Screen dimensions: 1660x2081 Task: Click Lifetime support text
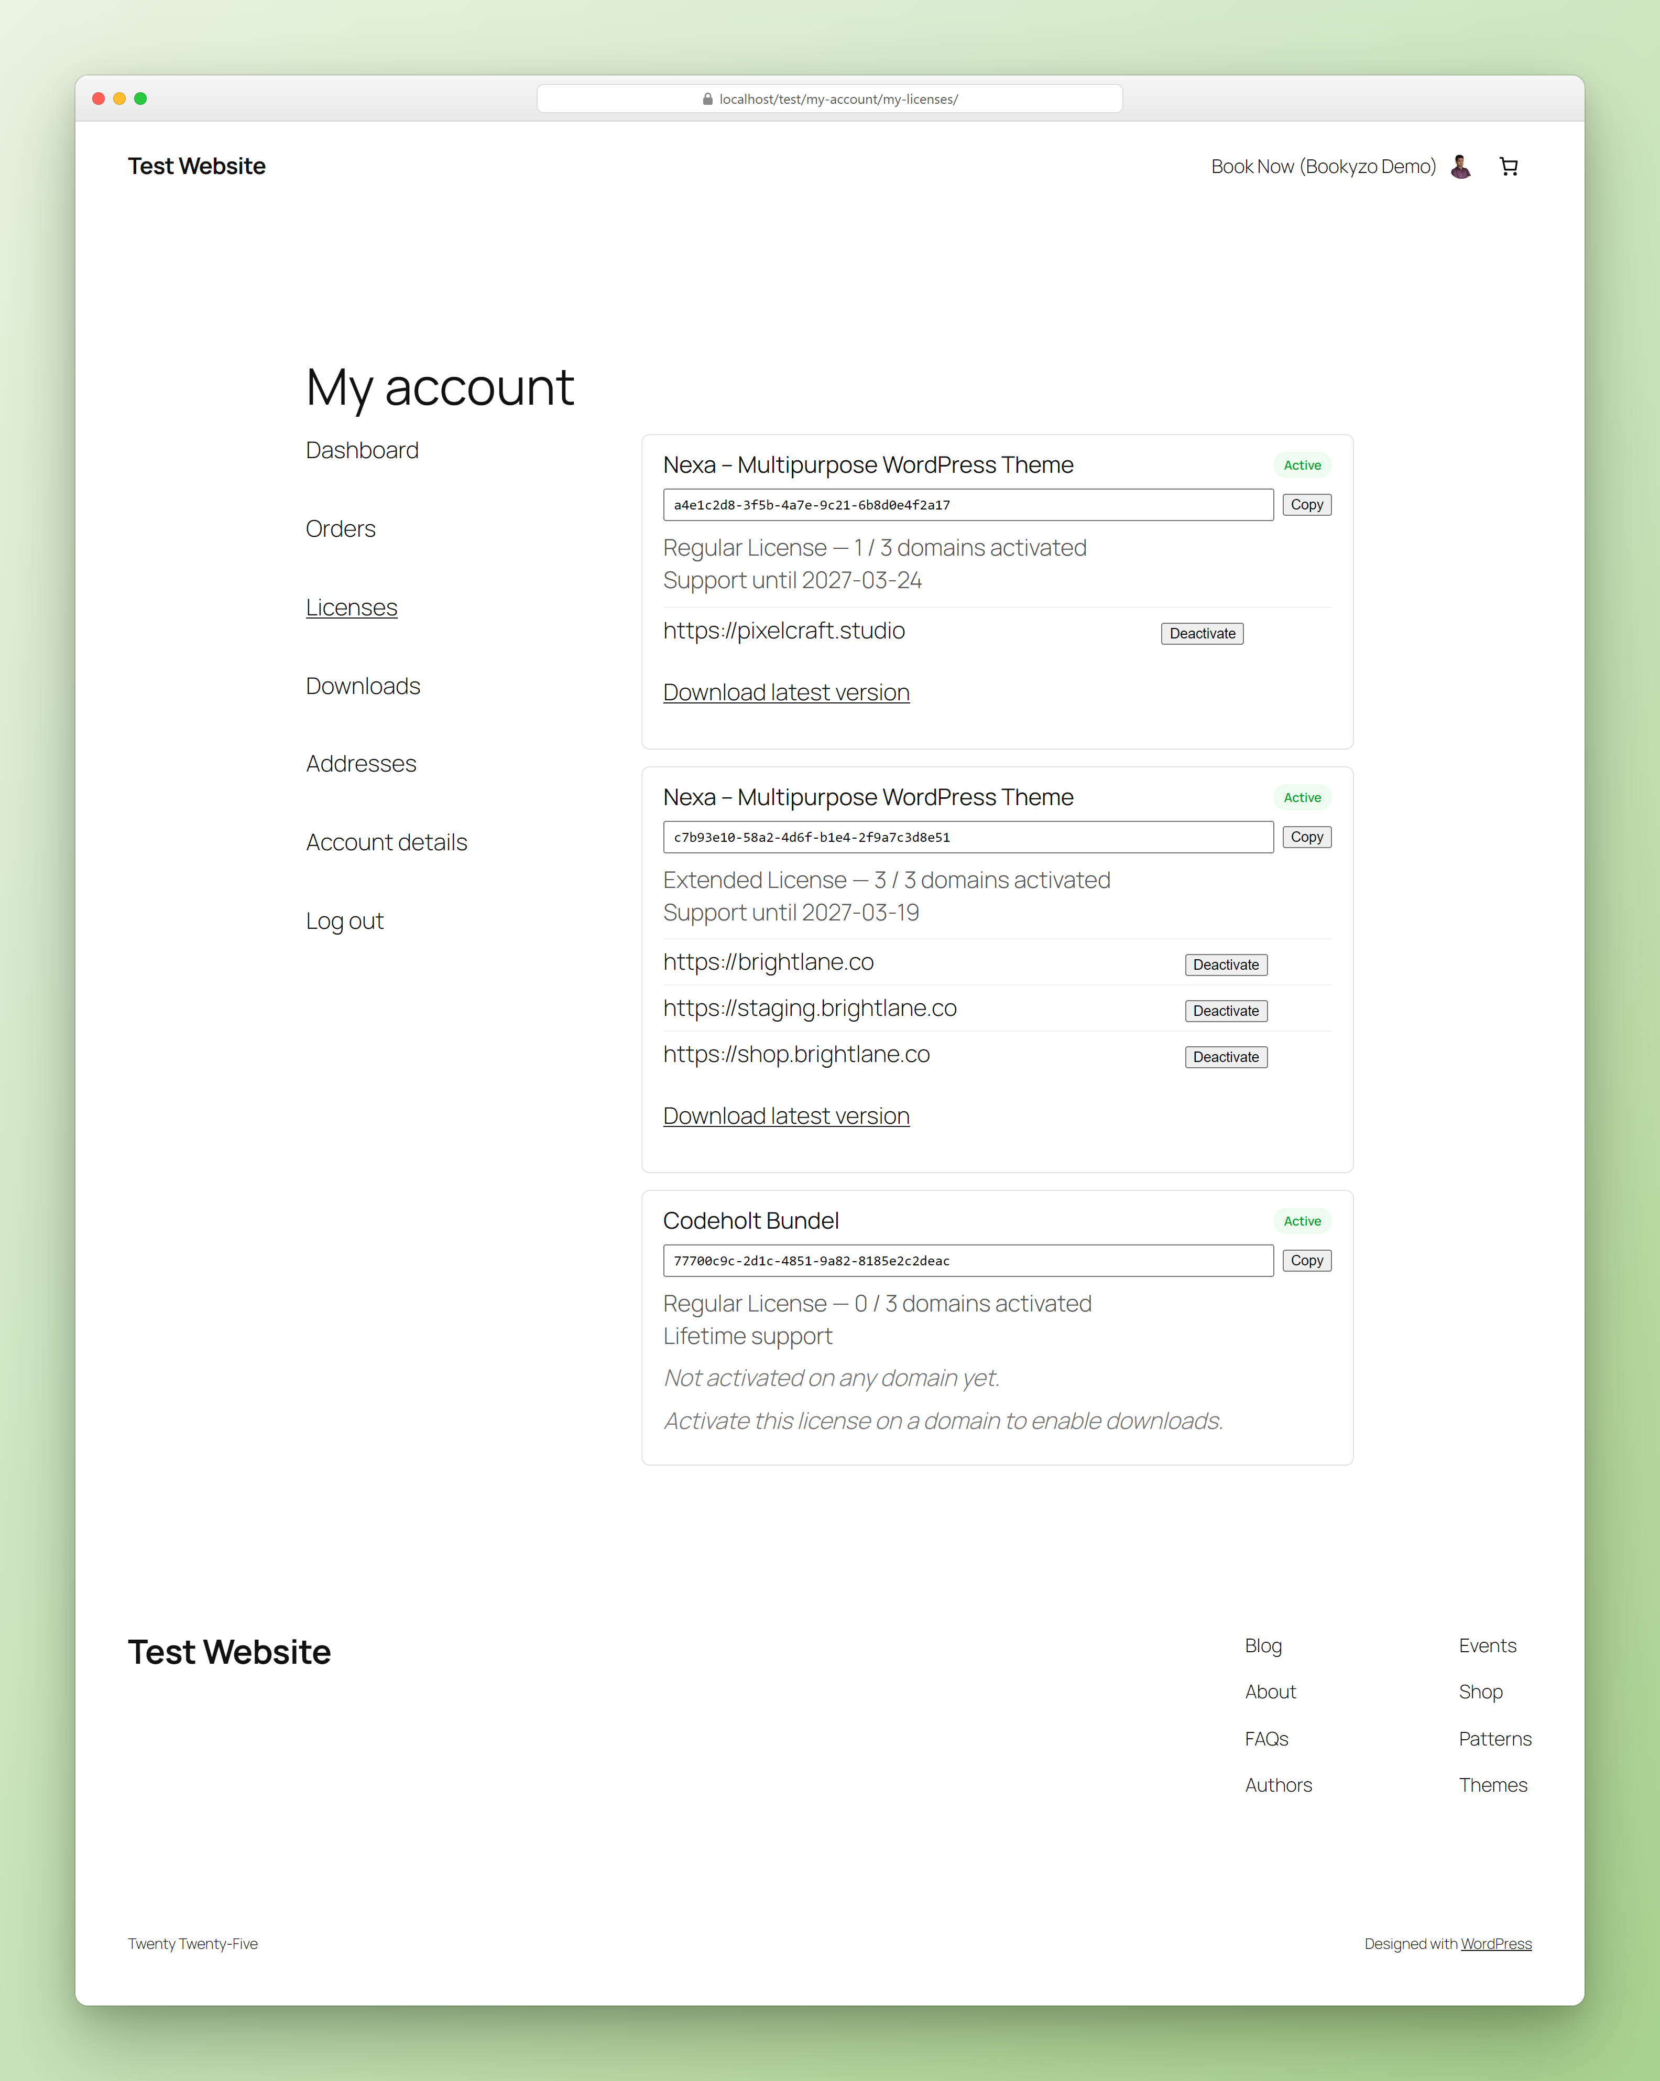click(748, 1337)
